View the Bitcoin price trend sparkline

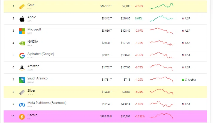(162, 116)
